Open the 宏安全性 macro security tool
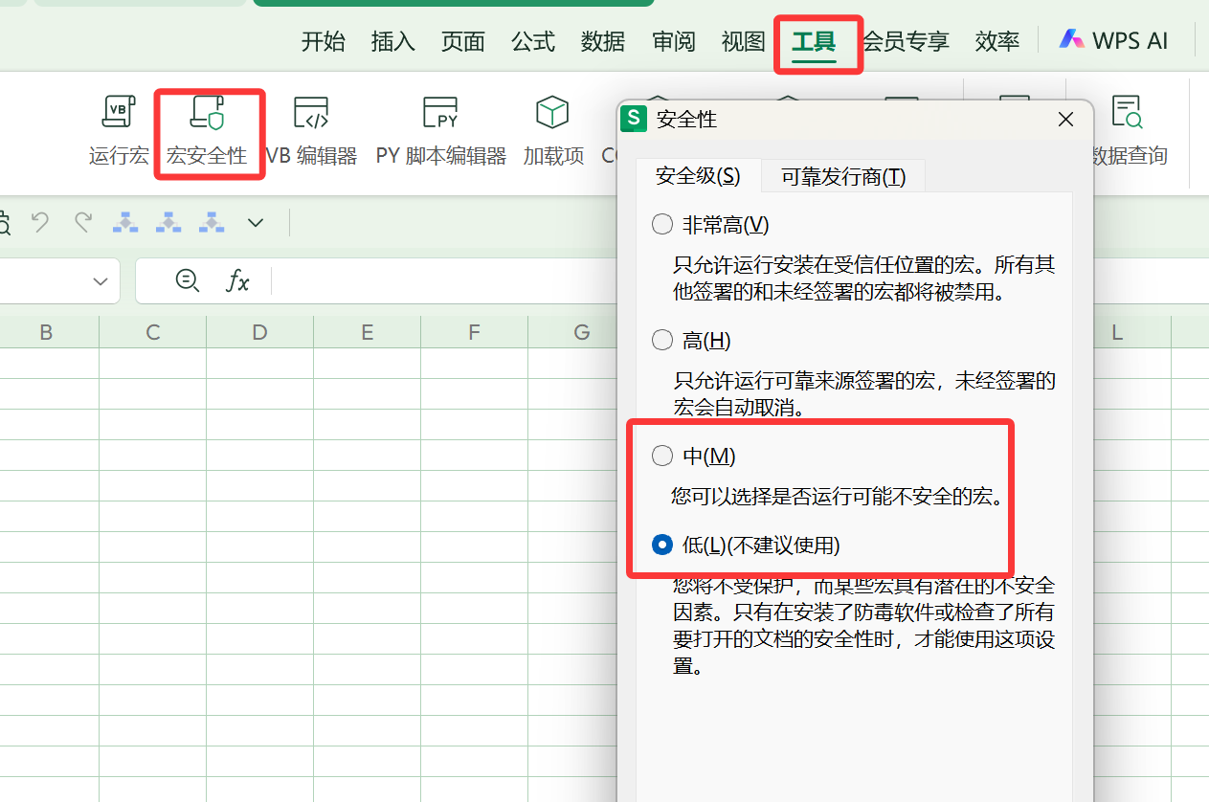Image resolution: width=1209 pixels, height=802 pixels. pyautogui.click(x=208, y=132)
